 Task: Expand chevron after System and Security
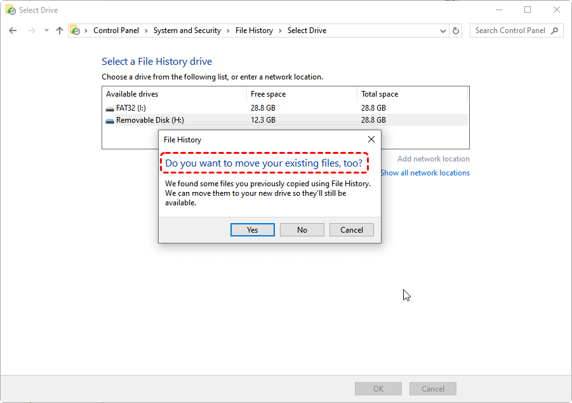click(228, 31)
